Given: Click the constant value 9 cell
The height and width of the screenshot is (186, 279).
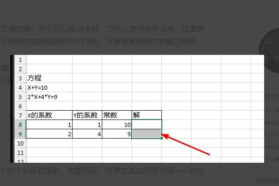Looking at the screenshot, I should tap(117, 134).
